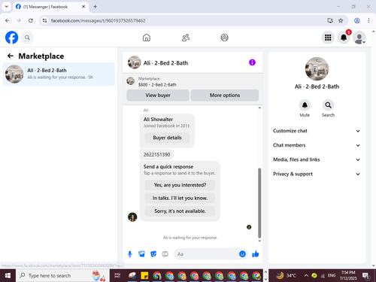Click the phone number message 2622151390
376x282 pixels.
coord(156,154)
